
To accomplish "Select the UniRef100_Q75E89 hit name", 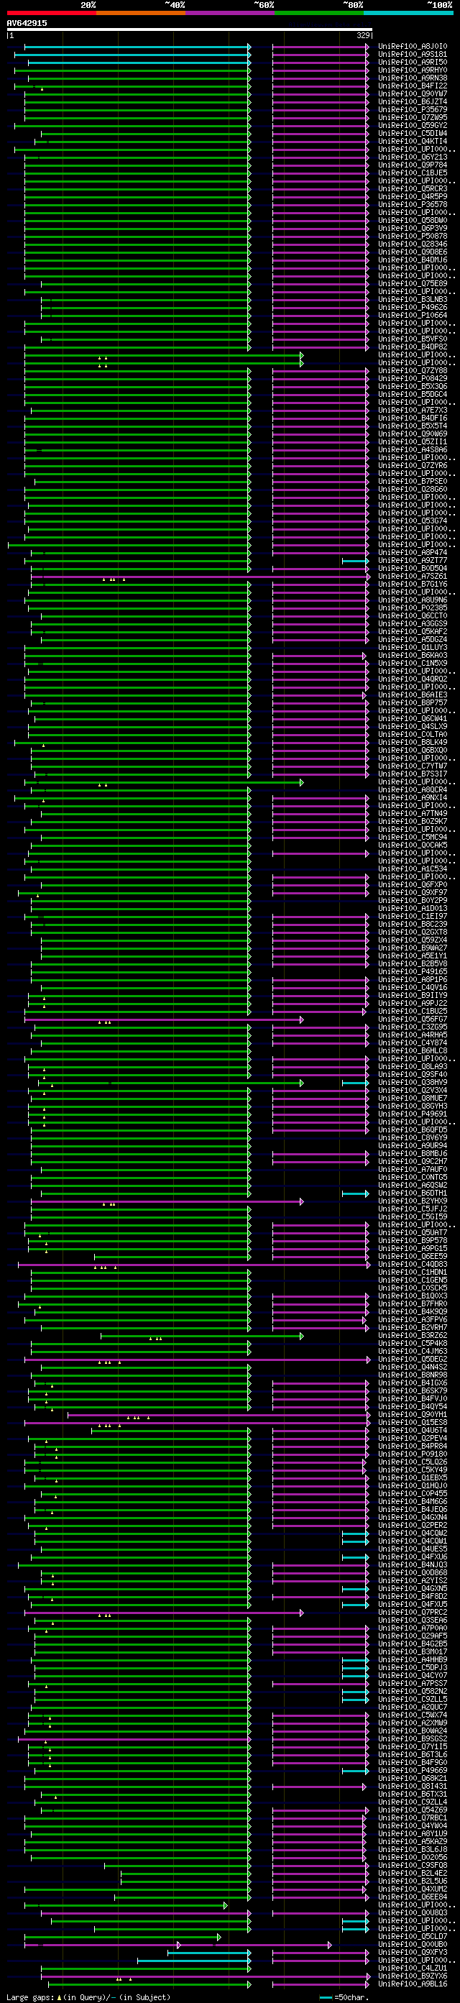I will (x=413, y=284).
